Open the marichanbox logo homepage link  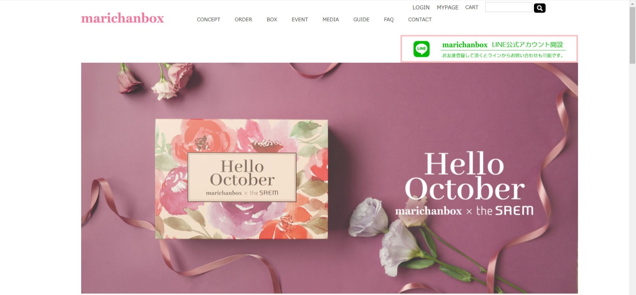point(122,18)
